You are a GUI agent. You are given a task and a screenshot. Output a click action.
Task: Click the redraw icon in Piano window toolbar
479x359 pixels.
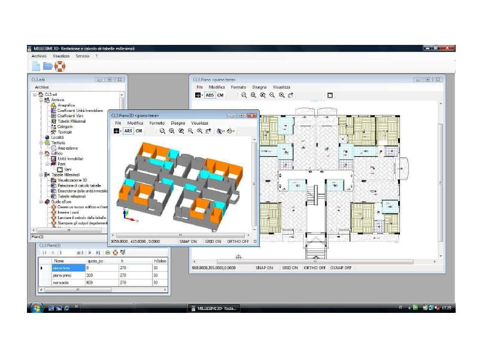tap(290, 95)
